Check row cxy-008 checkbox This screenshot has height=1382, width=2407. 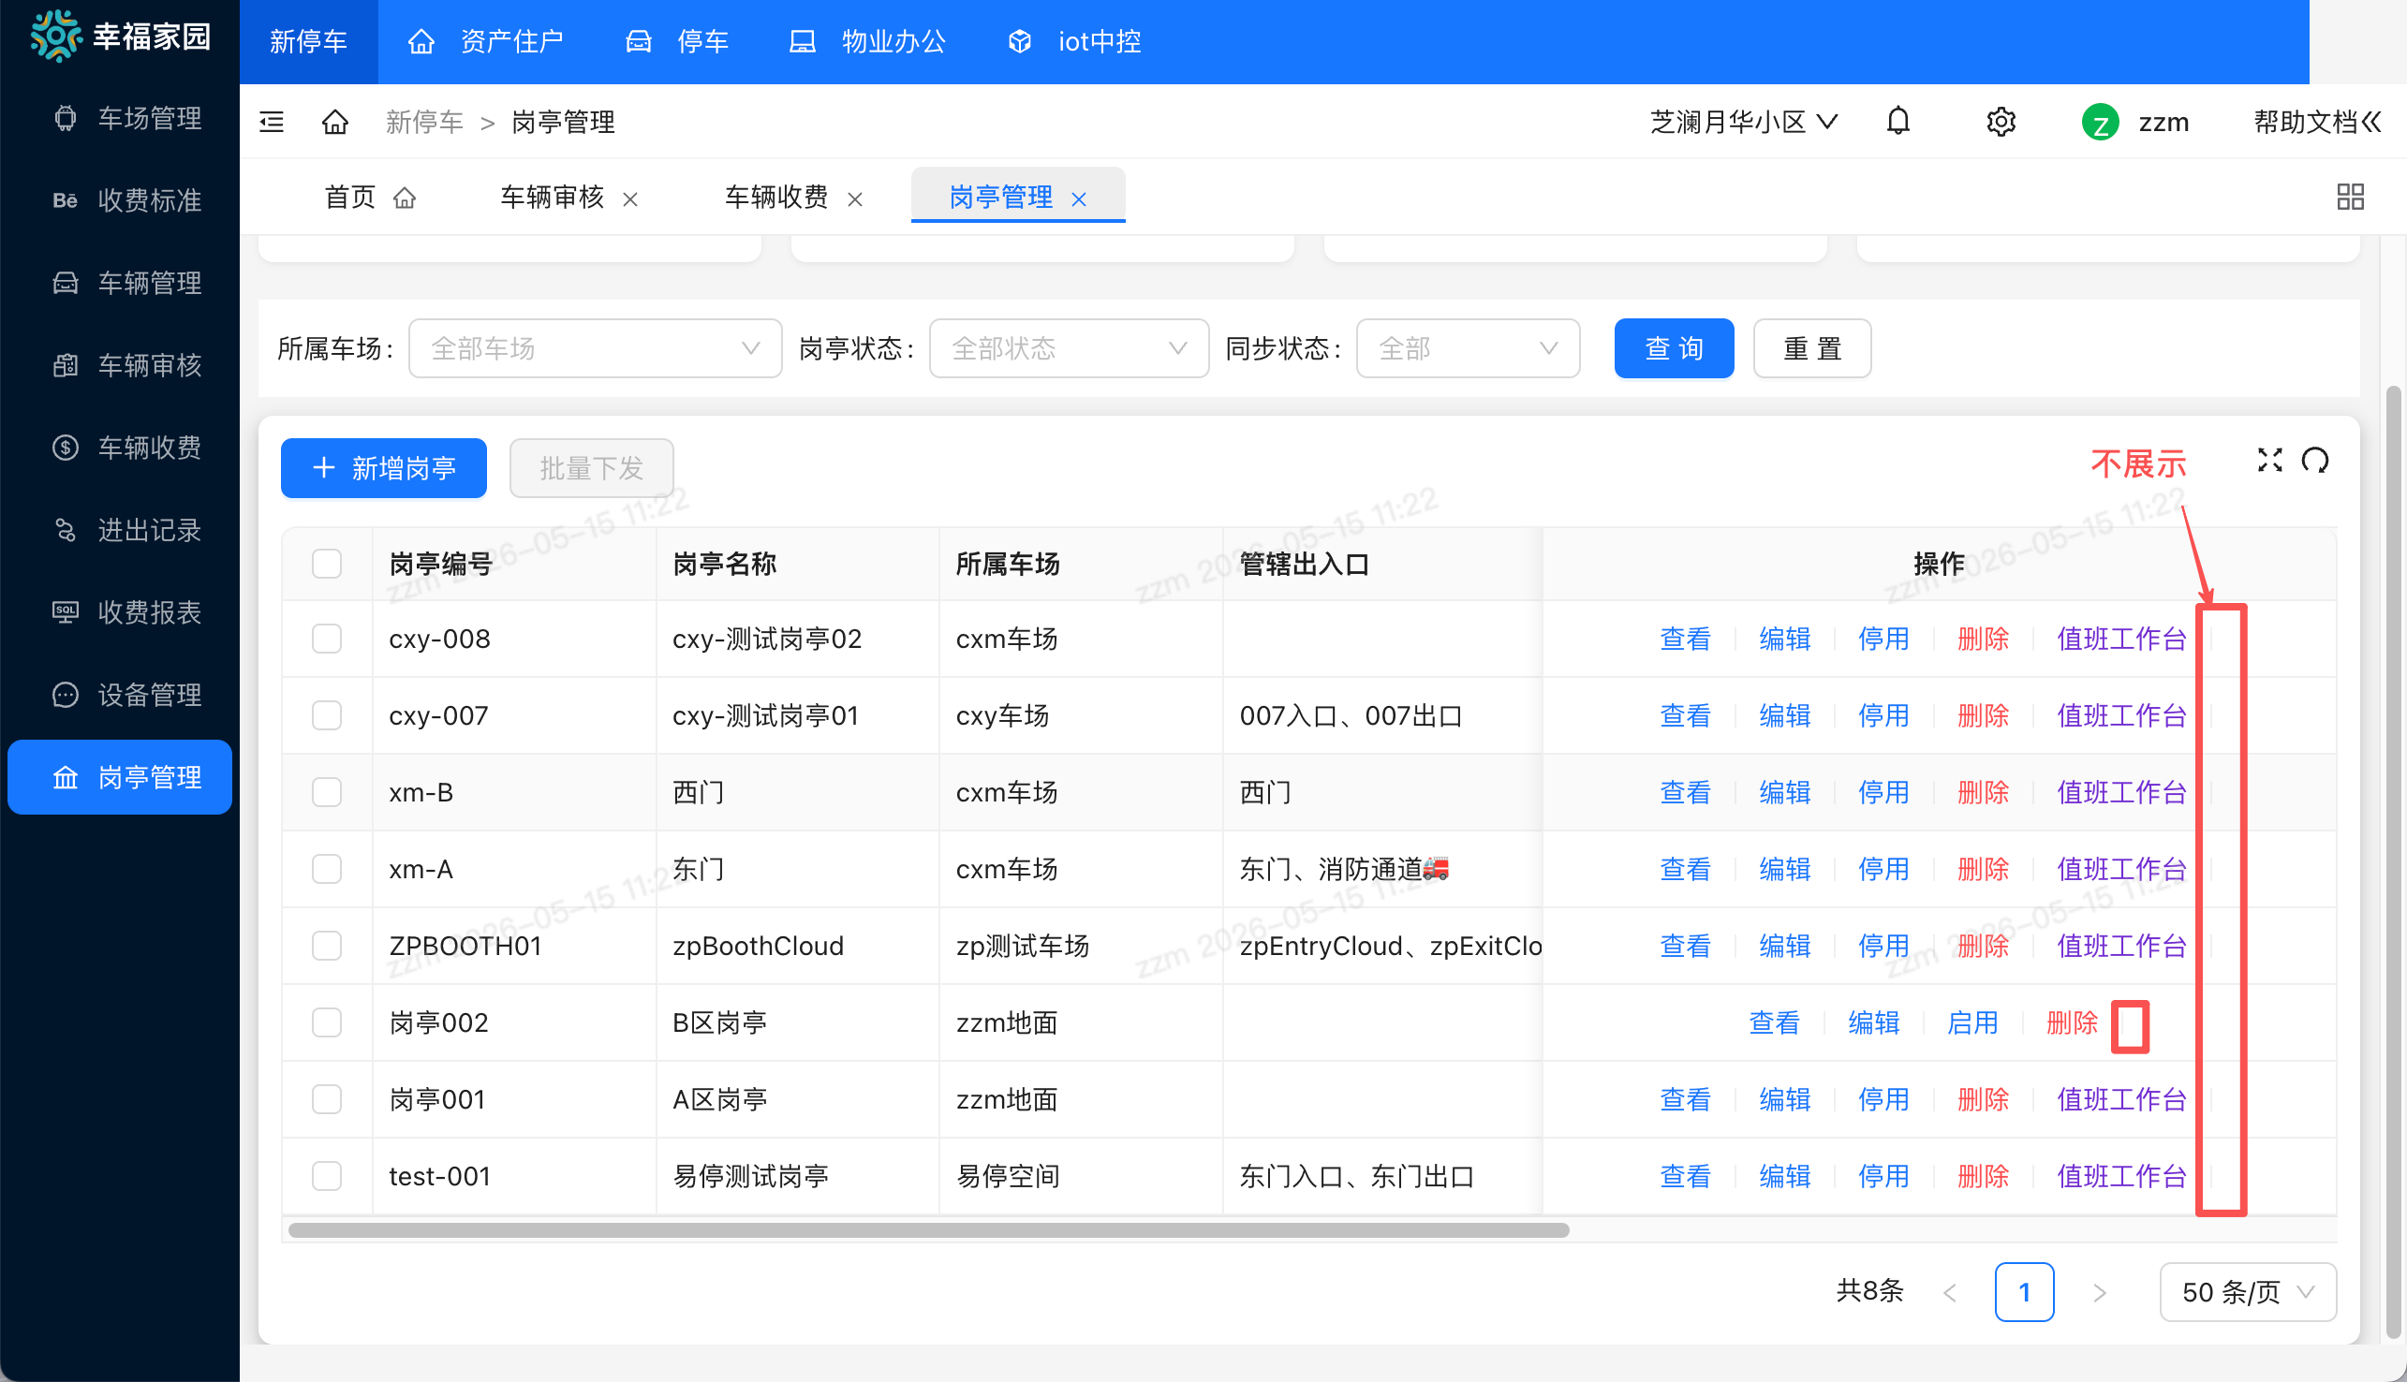coord(327,639)
